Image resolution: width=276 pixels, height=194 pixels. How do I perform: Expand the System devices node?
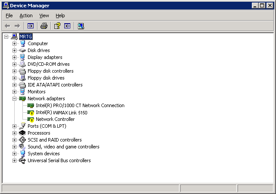pos(14,154)
